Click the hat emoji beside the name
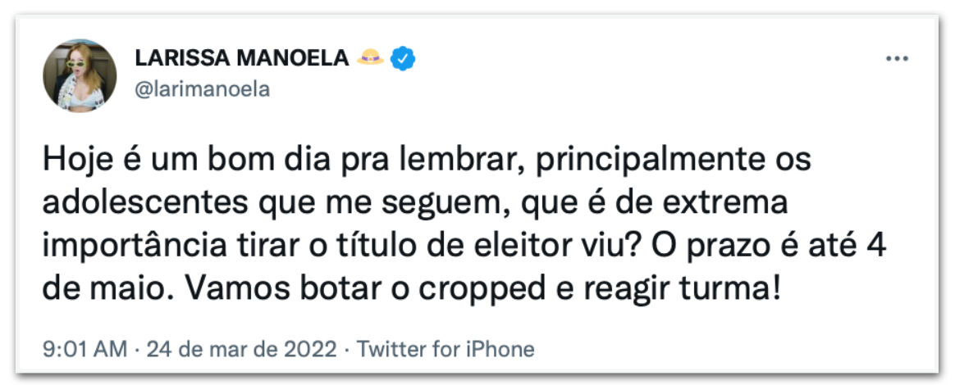 [371, 59]
